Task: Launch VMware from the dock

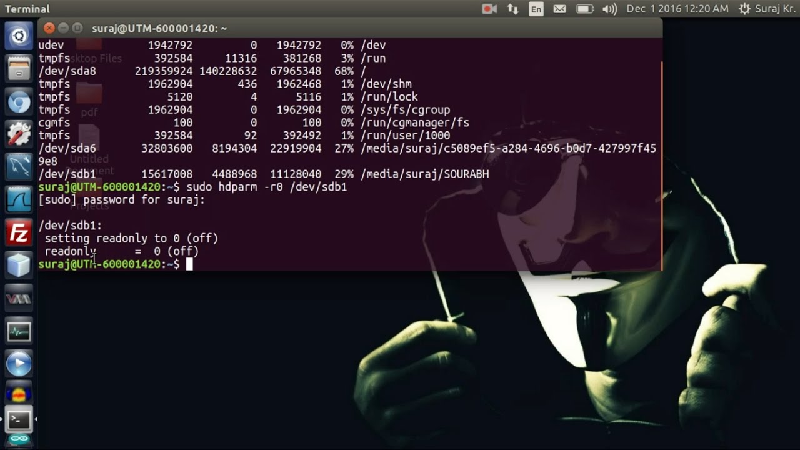Action: point(19,299)
